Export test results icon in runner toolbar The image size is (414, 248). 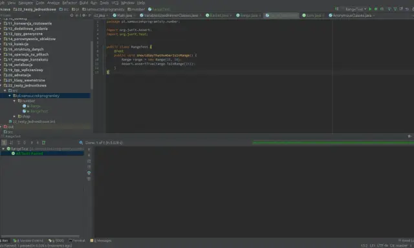pyautogui.click(x=44, y=143)
